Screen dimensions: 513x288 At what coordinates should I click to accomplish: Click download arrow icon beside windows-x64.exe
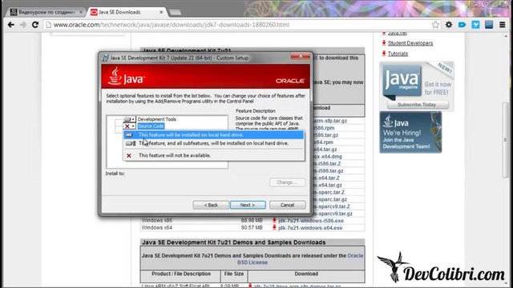click(x=274, y=227)
